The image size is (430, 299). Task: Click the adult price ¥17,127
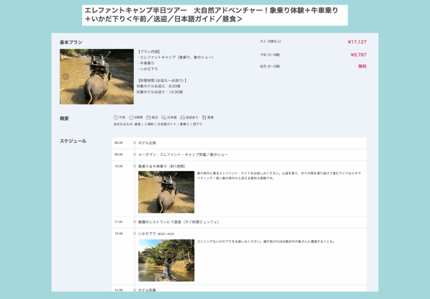tap(357, 42)
